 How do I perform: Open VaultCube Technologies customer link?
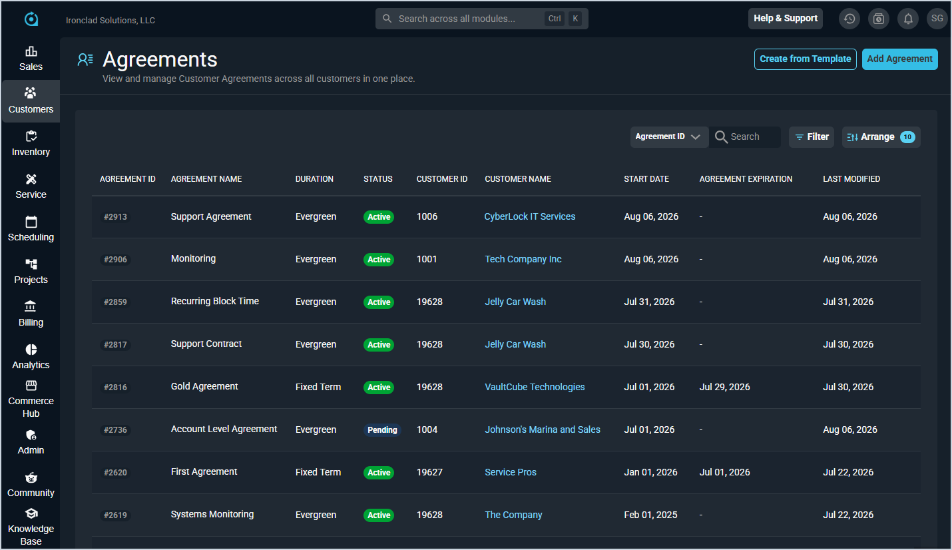click(x=535, y=387)
